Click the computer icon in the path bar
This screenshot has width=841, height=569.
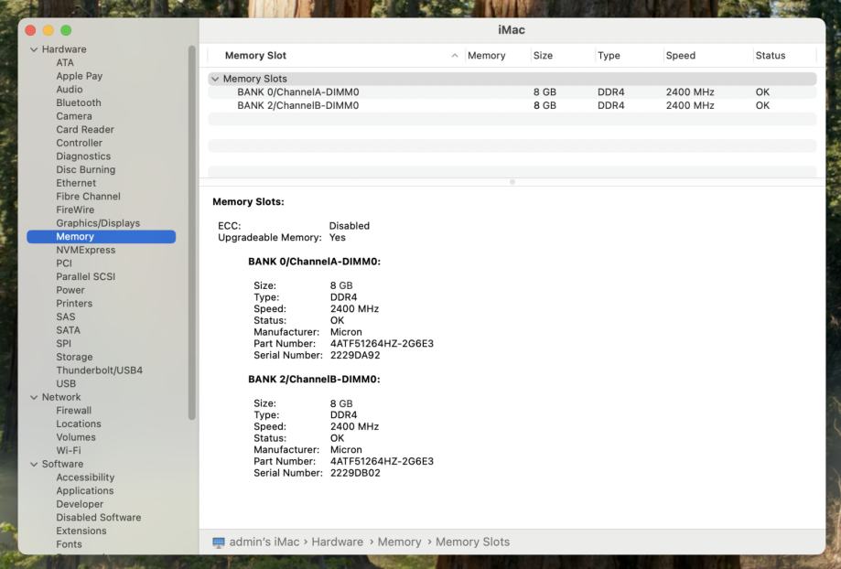tap(218, 542)
